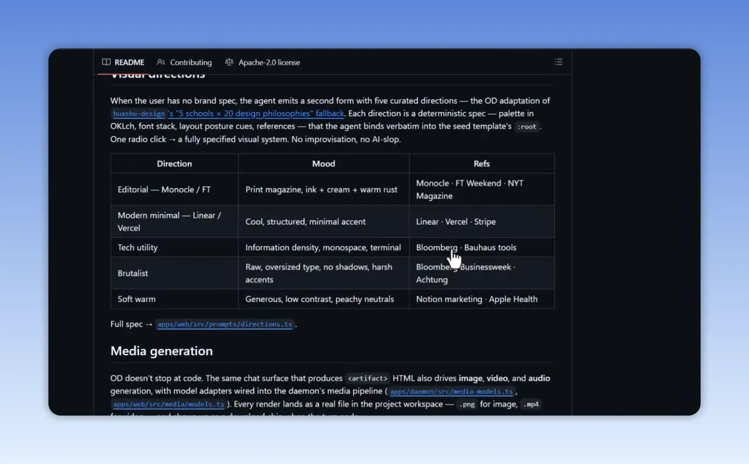The image size is (749, 464).
Task: Open the Apache-2.0 license tab
Action: [262, 62]
